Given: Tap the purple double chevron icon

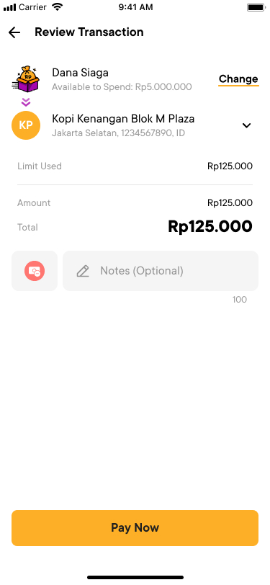Looking at the screenshot, I should (26, 102).
